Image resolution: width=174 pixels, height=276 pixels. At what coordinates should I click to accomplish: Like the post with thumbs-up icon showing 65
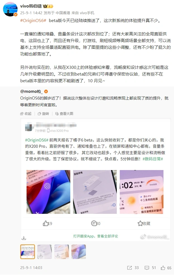tap(163, 268)
